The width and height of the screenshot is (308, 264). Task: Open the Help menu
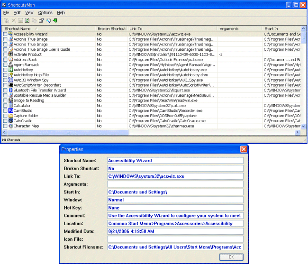pyautogui.click(x=61, y=13)
